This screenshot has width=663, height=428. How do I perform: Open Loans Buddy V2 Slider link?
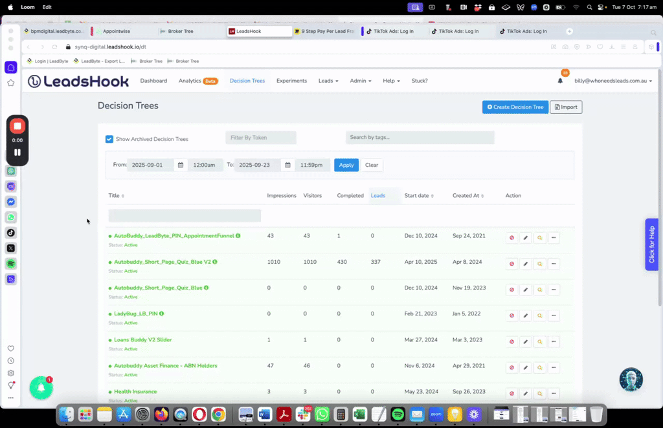point(142,340)
